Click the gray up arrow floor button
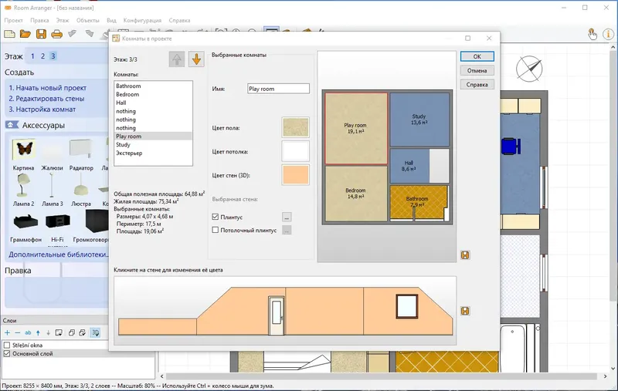The image size is (618, 391). [177, 59]
